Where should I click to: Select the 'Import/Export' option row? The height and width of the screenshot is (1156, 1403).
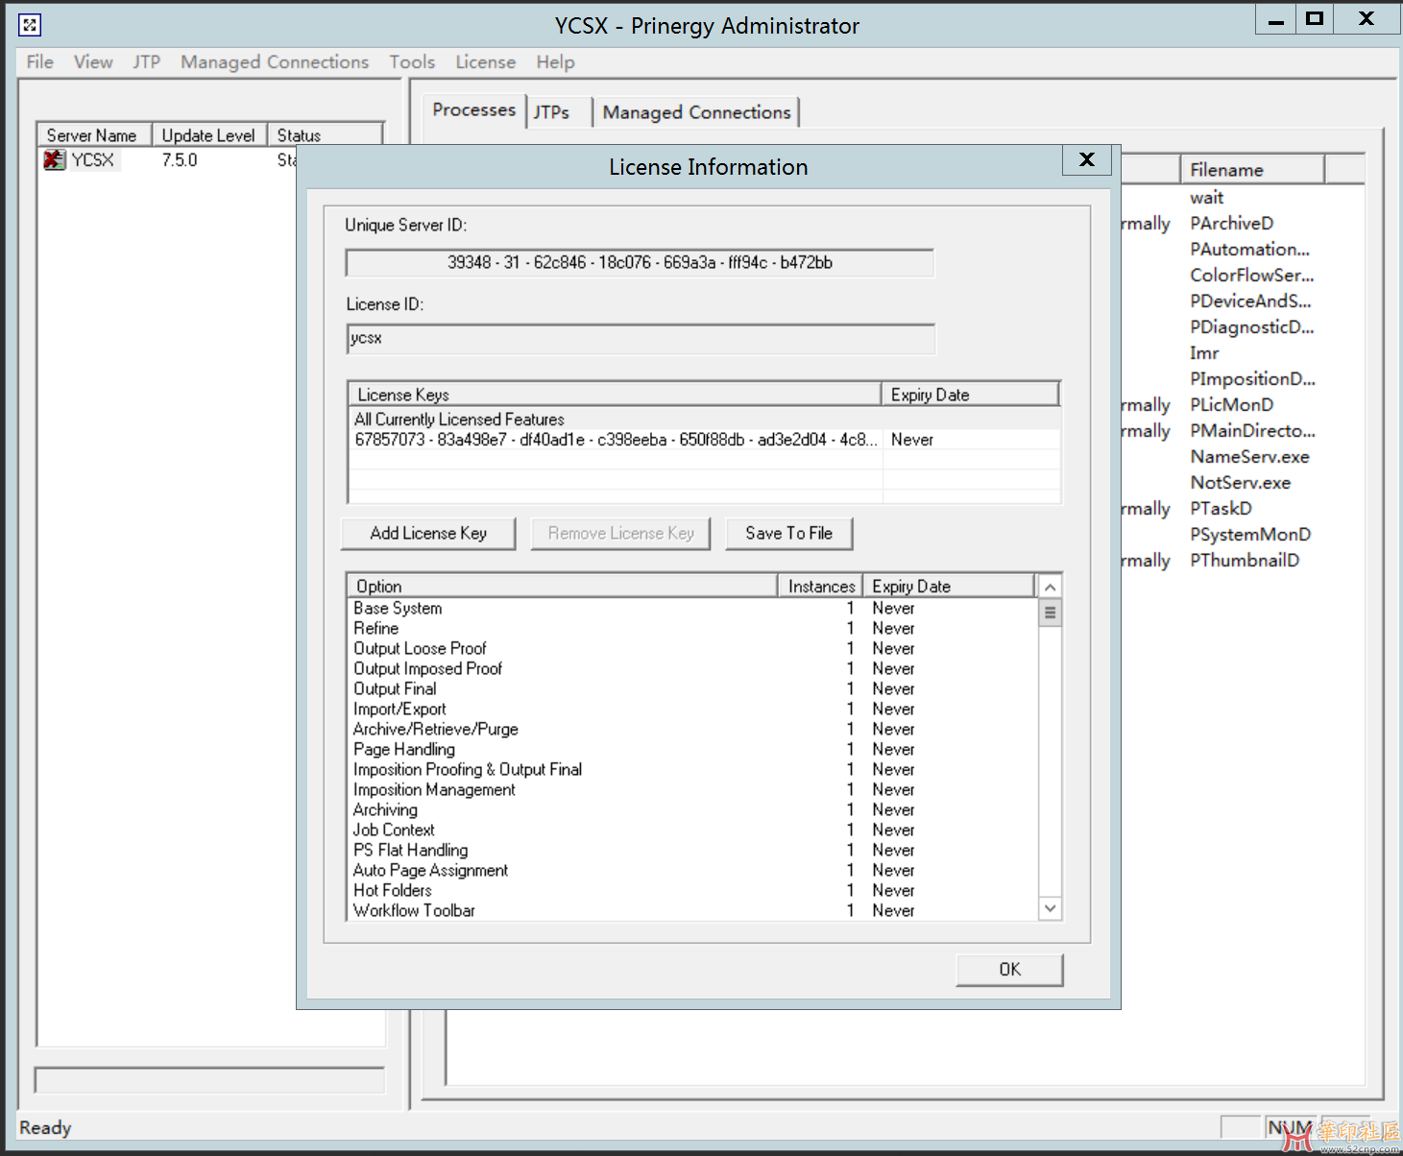coord(693,709)
